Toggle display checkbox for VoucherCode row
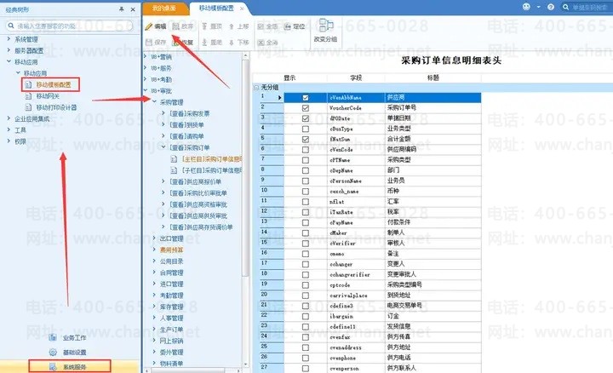The height and width of the screenshot is (373, 613). [x=306, y=108]
